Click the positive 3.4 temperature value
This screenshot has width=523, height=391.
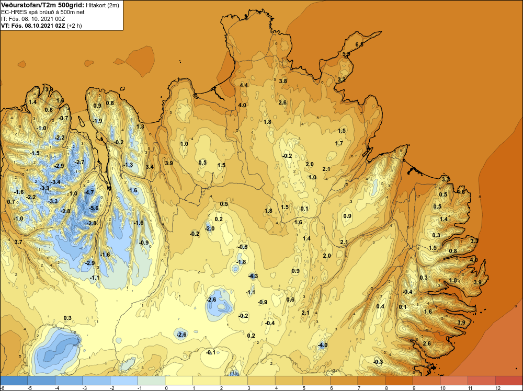150,167
